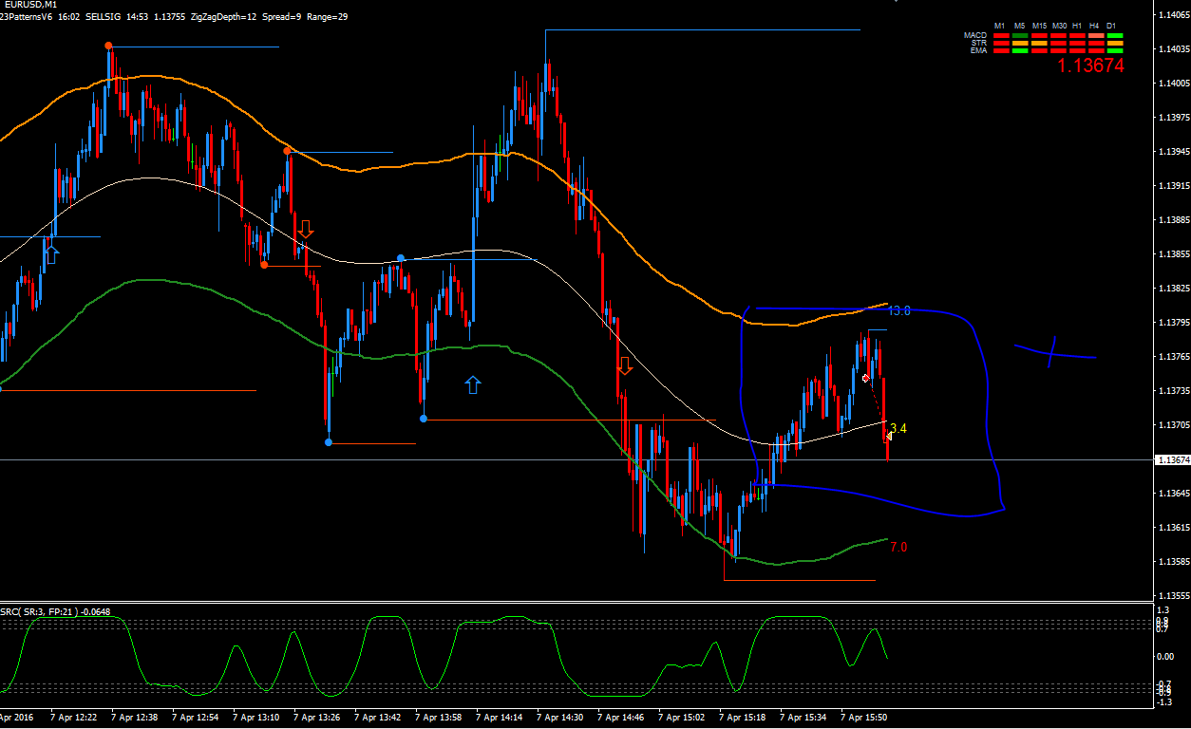Click the M5 timeframe column header
This screenshot has height=729, width=1191.
[x=1019, y=26]
